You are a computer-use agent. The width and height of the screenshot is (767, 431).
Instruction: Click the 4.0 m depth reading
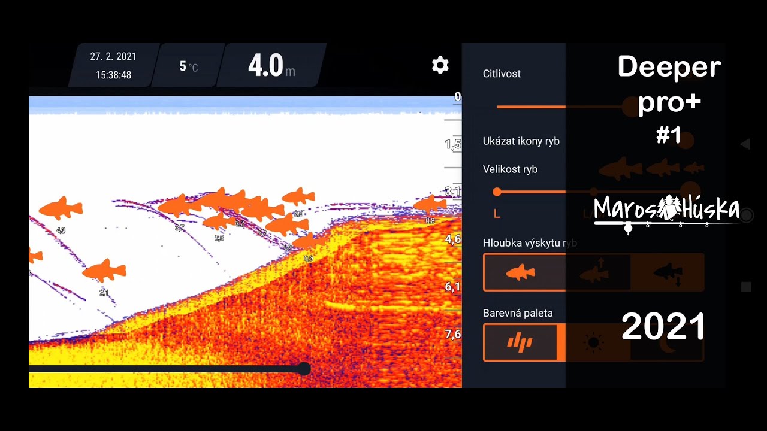271,65
